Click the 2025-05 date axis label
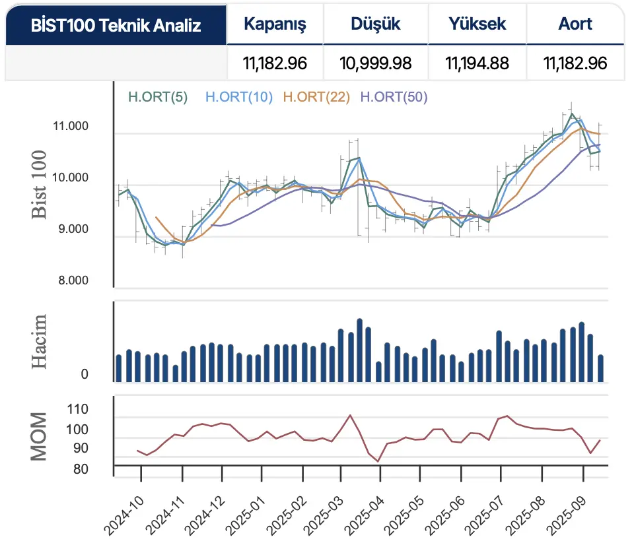This screenshot has width=634, height=549. (404, 515)
